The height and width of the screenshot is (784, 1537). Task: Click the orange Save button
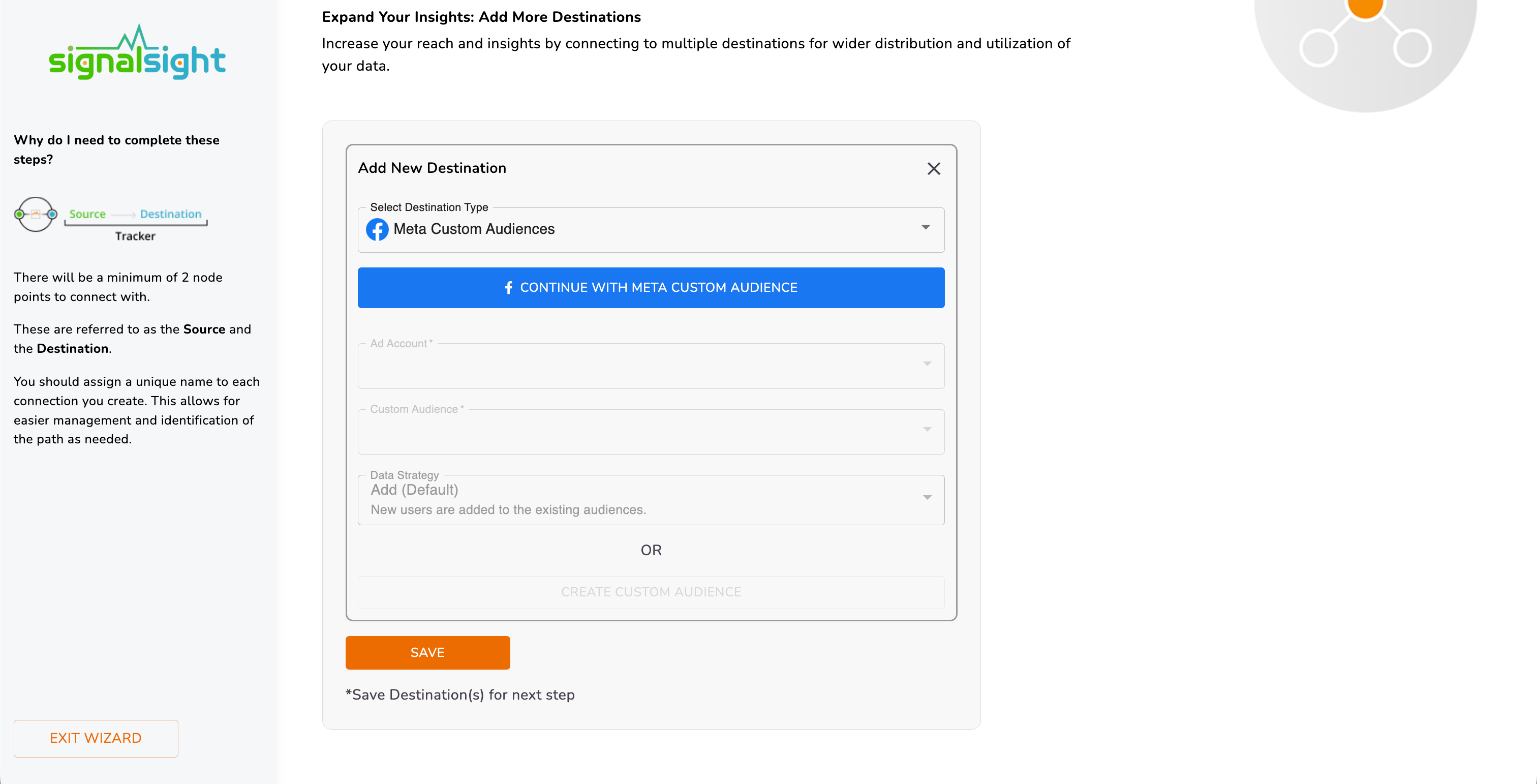428,652
